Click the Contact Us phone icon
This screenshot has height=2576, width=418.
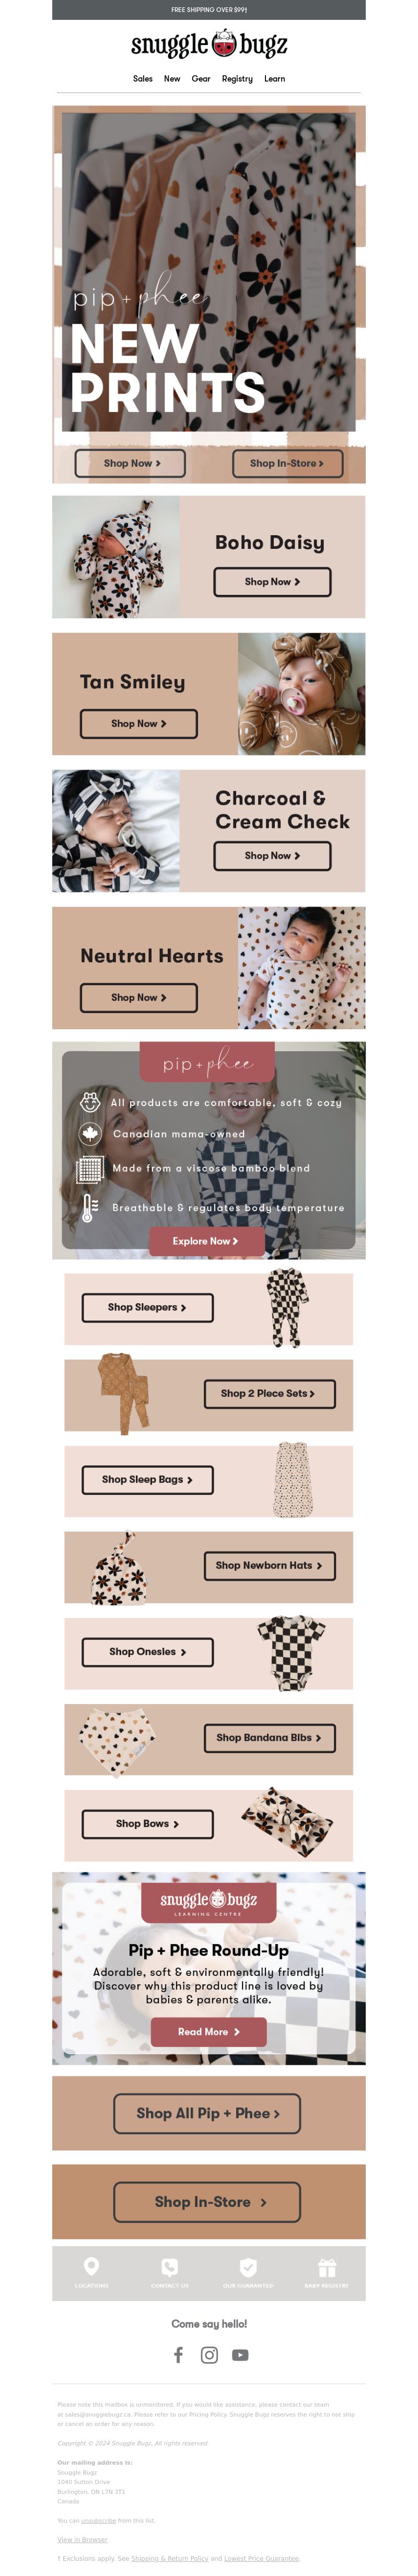click(x=170, y=2267)
